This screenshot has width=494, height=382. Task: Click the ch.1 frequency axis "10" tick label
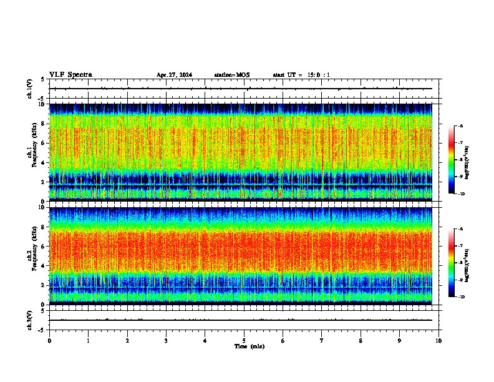(x=42, y=104)
